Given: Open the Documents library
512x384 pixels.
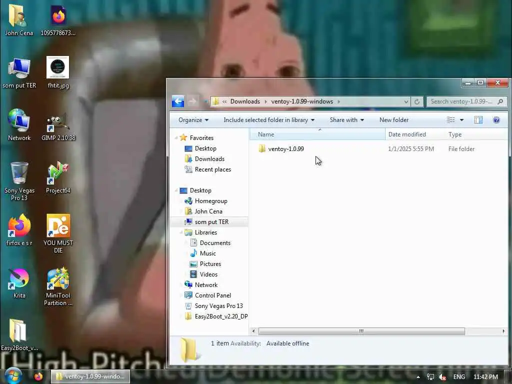Looking at the screenshot, I should tap(215, 243).
